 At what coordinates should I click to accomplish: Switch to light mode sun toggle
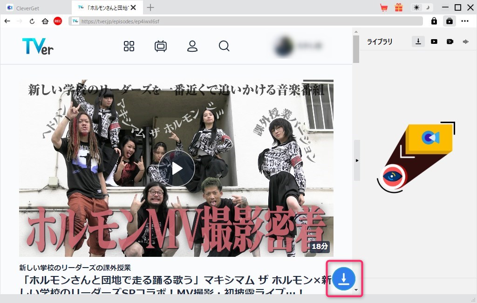pos(416,7)
